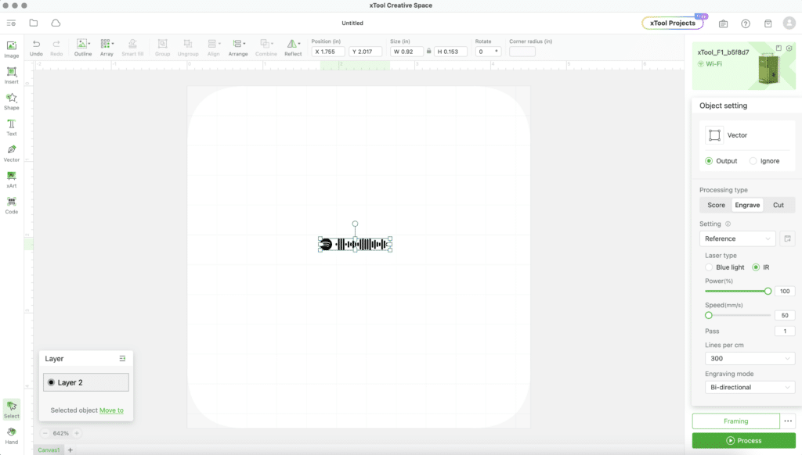Choose IR laser type
This screenshot has height=455, width=802.
(x=756, y=267)
